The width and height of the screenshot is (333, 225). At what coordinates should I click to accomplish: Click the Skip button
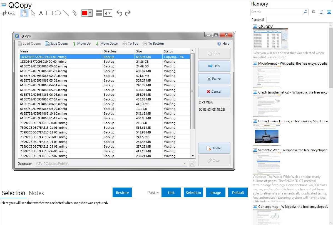click(x=214, y=66)
